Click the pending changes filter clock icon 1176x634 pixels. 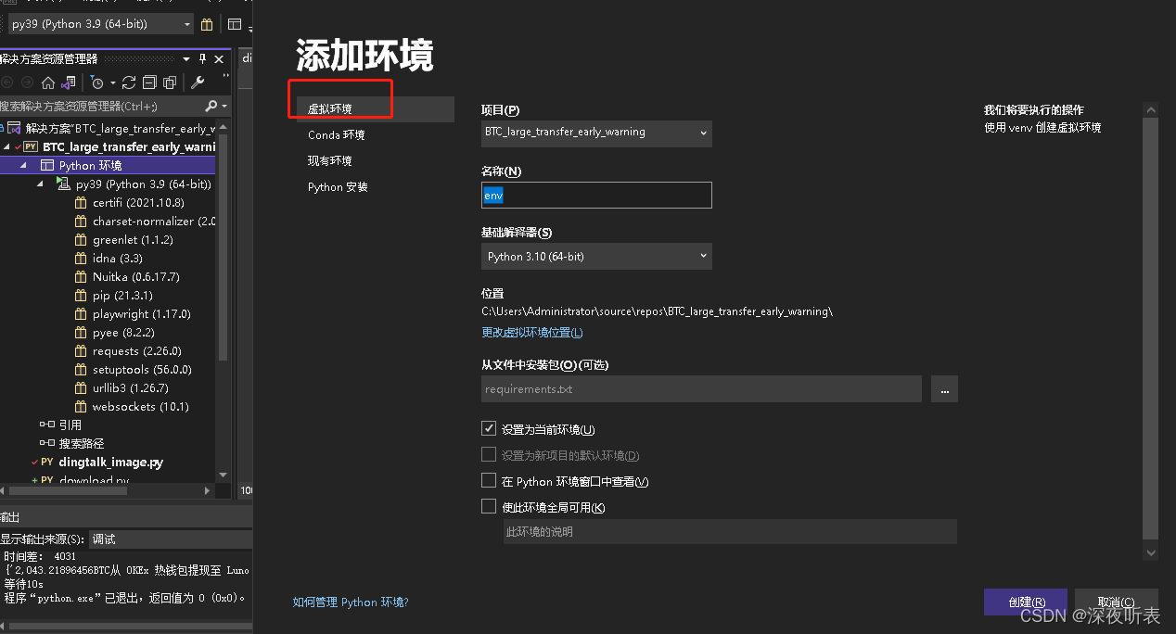point(97,82)
